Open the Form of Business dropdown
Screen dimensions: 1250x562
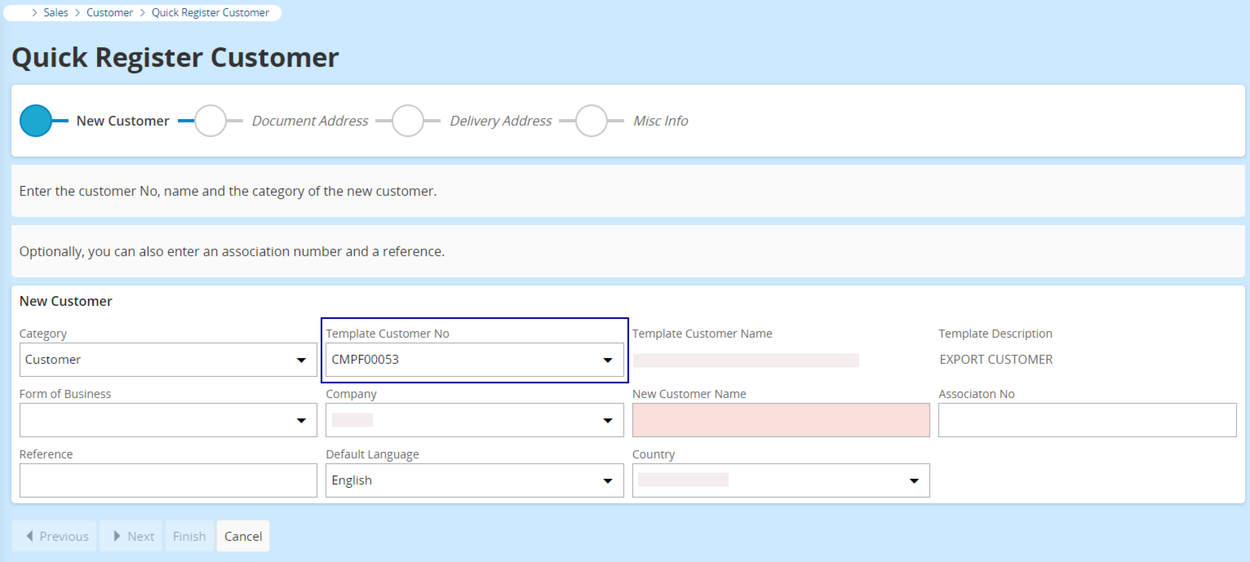pos(301,420)
